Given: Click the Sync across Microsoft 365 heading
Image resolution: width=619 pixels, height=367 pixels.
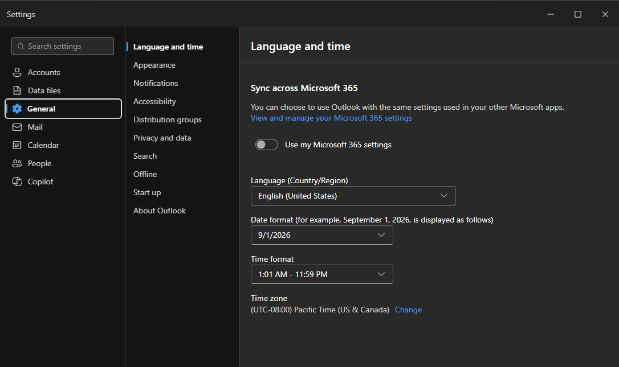Looking at the screenshot, I should click(x=304, y=88).
